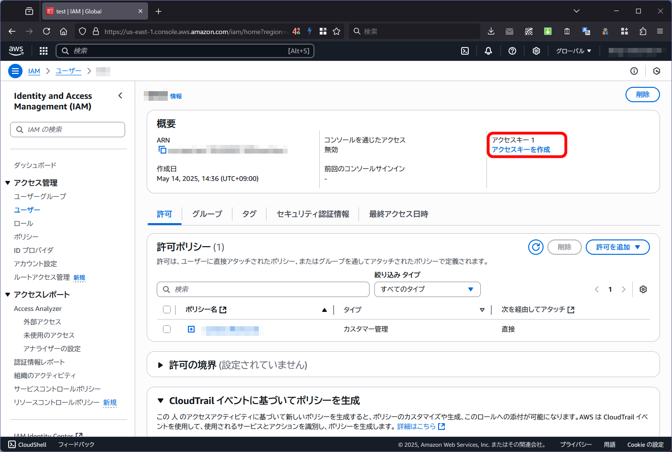Reload the browser page
Screen dimensions: 672x452
46,31
